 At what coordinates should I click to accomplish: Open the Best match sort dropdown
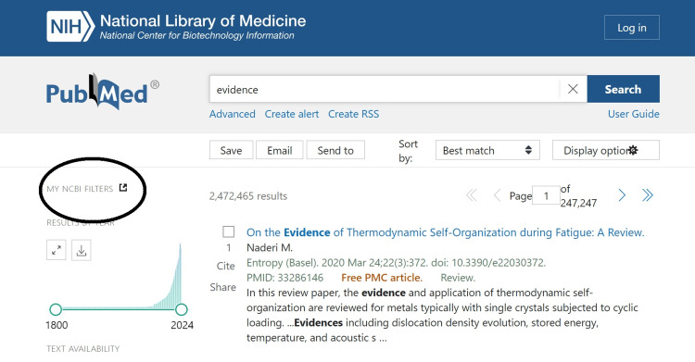pos(487,150)
